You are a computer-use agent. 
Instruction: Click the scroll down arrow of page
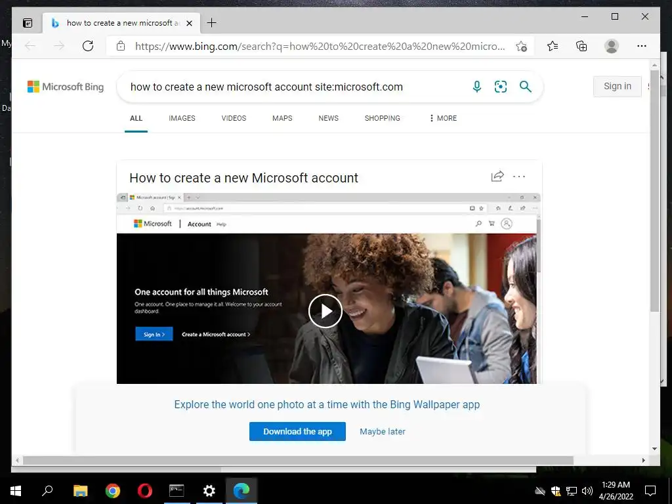point(654,449)
